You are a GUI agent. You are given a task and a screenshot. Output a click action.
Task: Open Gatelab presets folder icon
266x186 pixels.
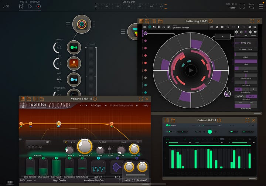pos(173,121)
